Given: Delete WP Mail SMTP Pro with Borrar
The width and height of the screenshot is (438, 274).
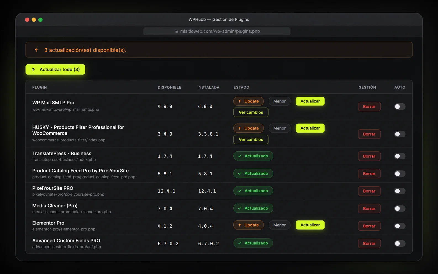Looking at the screenshot, I should click(x=369, y=106).
